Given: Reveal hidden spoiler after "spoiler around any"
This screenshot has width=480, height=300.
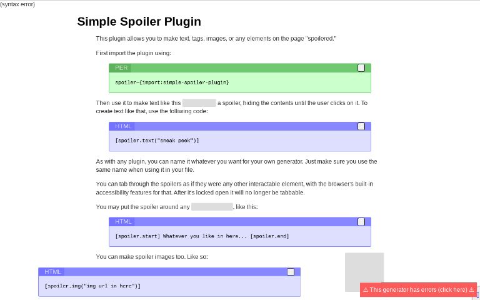Looking at the screenshot, I should tap(212, 207).
